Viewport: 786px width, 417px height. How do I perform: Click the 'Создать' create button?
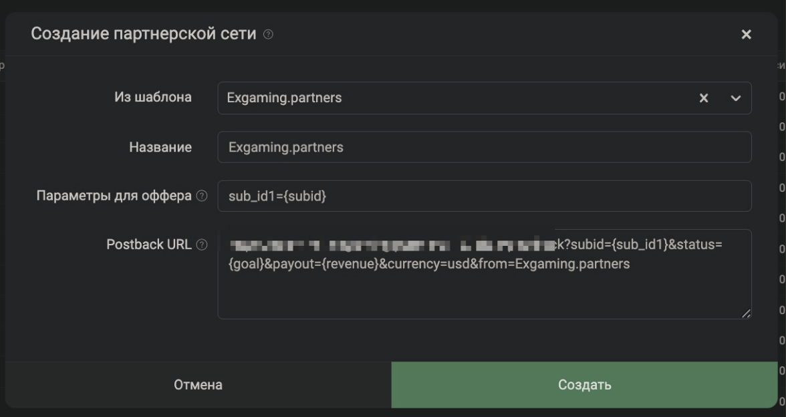584,385
